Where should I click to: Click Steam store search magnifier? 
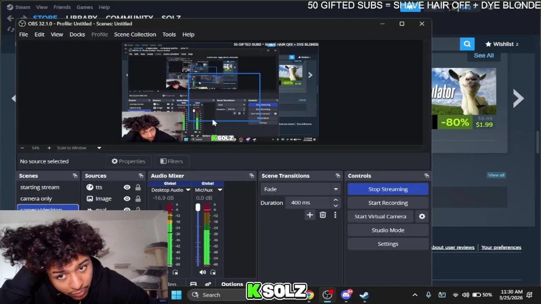click(x=467, y=44)
